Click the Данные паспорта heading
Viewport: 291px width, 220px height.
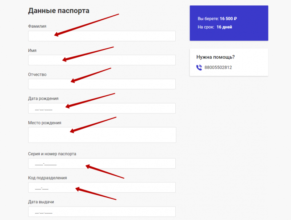(x=59, y=11)
